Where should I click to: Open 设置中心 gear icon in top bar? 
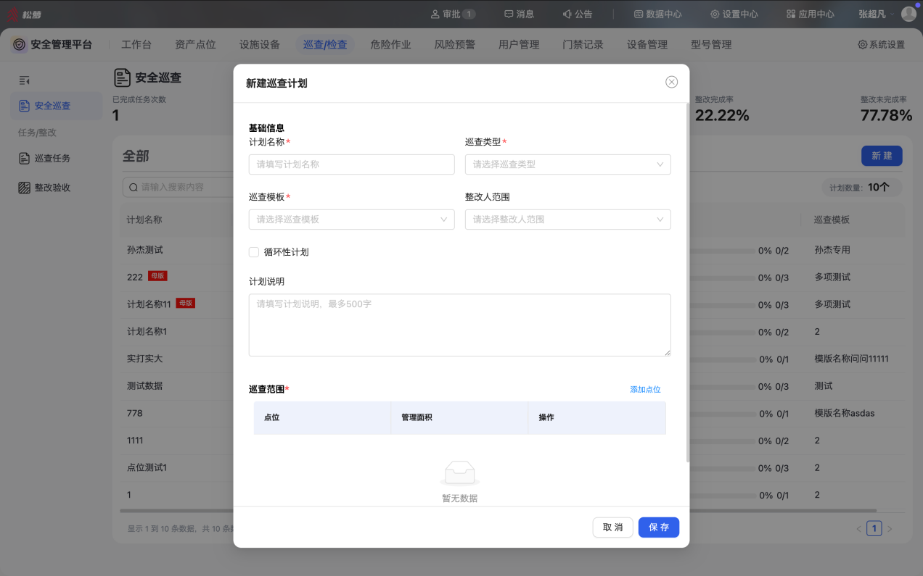pyautogui.click(x=715, y=14)
